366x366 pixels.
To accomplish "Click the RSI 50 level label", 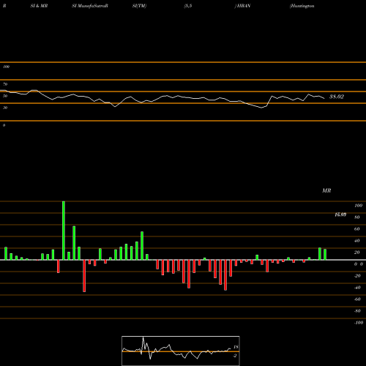I will point(5,96).
